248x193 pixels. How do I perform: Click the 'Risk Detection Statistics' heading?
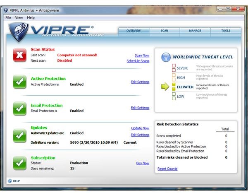click(x=177, y=124)
